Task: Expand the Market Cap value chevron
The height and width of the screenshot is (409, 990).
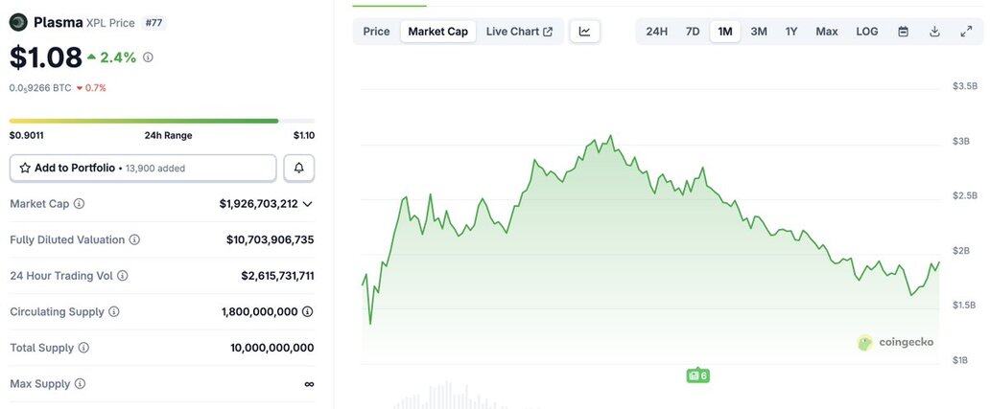Action: pos(307,204)
